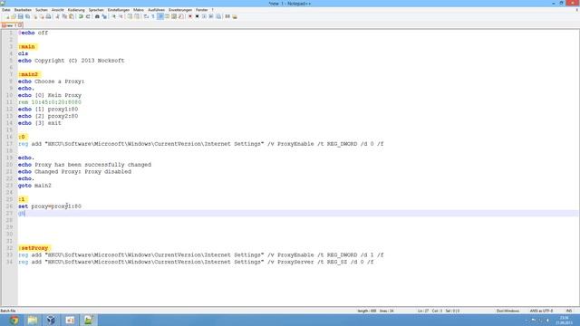Open Find with the binoculars icon

pyautogui.click(x=97, y=16)
